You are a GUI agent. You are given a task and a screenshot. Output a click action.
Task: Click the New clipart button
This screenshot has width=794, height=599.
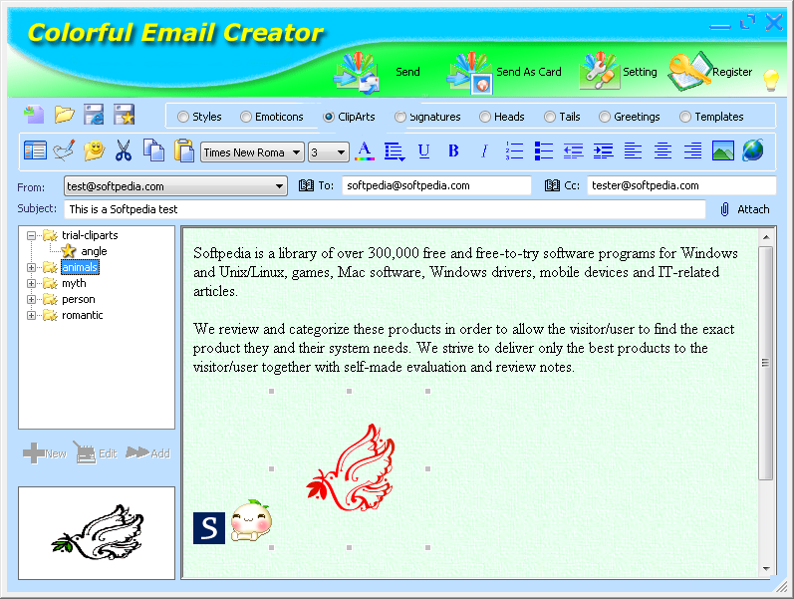45,453
